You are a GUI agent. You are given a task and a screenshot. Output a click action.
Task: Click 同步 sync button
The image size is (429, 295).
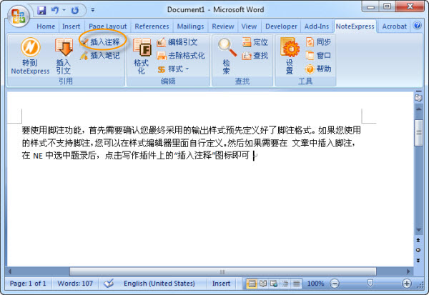[318, 42]
